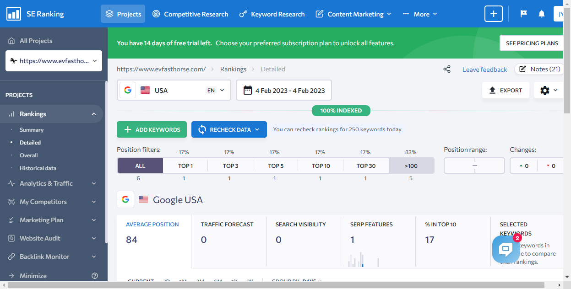Image resolution: width=571 pixels, height=289 pixels.
Task: Click the Google logo beside Google USA heading
Action: (125, 199)
